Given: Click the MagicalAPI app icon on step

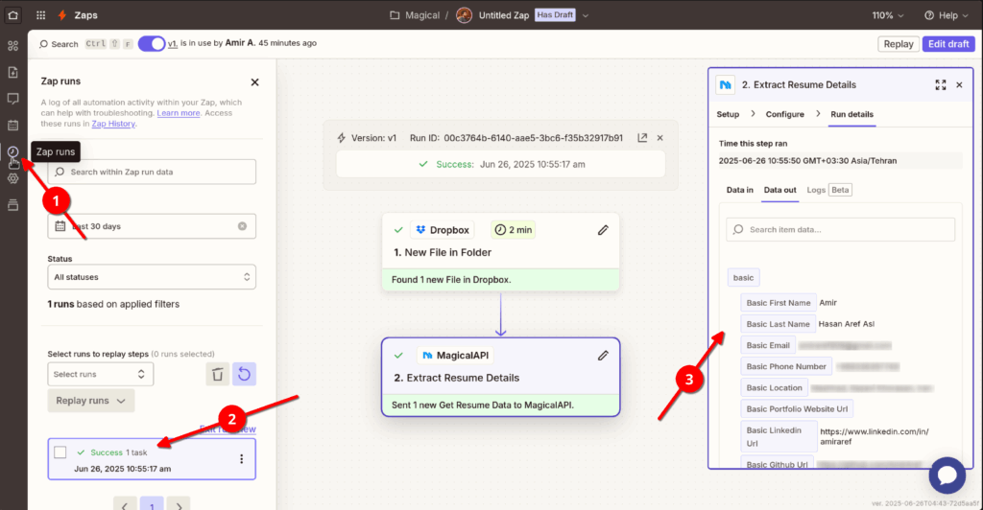Looking at the screenshot, I should pos(427,356).
